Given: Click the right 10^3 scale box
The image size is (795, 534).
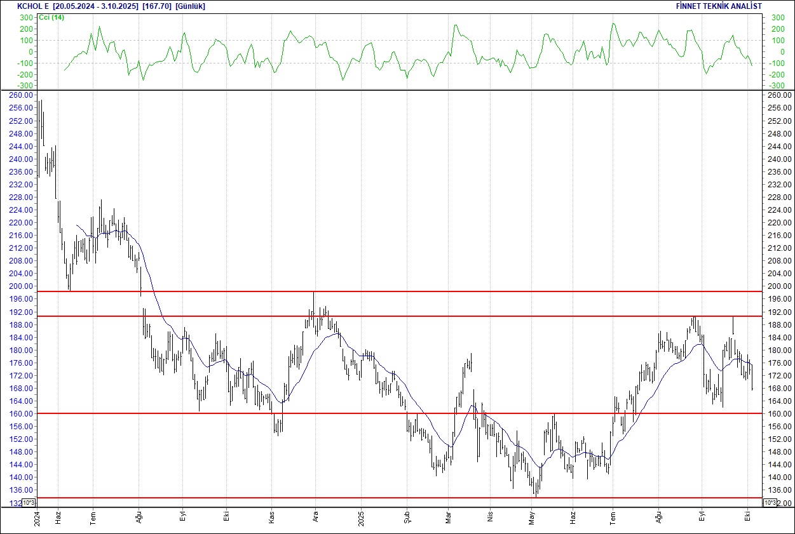Looking at the screenshot, I should 769,503.
